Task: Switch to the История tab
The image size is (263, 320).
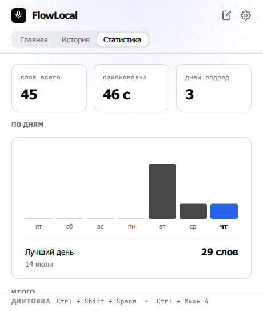Action: [x=75, y=39]
